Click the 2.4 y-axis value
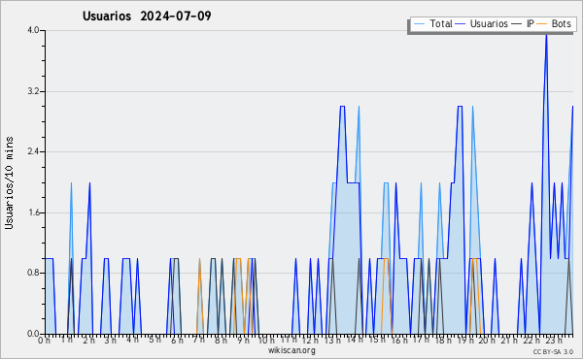 point(33,151)
